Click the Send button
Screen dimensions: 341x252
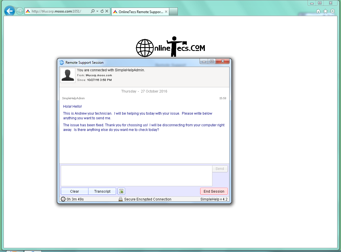pyautogui.click(x=220, y=169)
